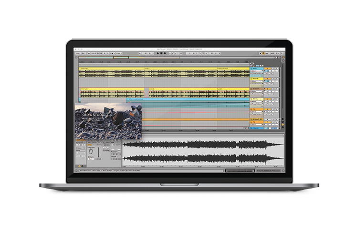This screenshot has height=233, width=358.
Task: Click the sample waveform display
Action: pyautogui.click(x=203, y=151)
